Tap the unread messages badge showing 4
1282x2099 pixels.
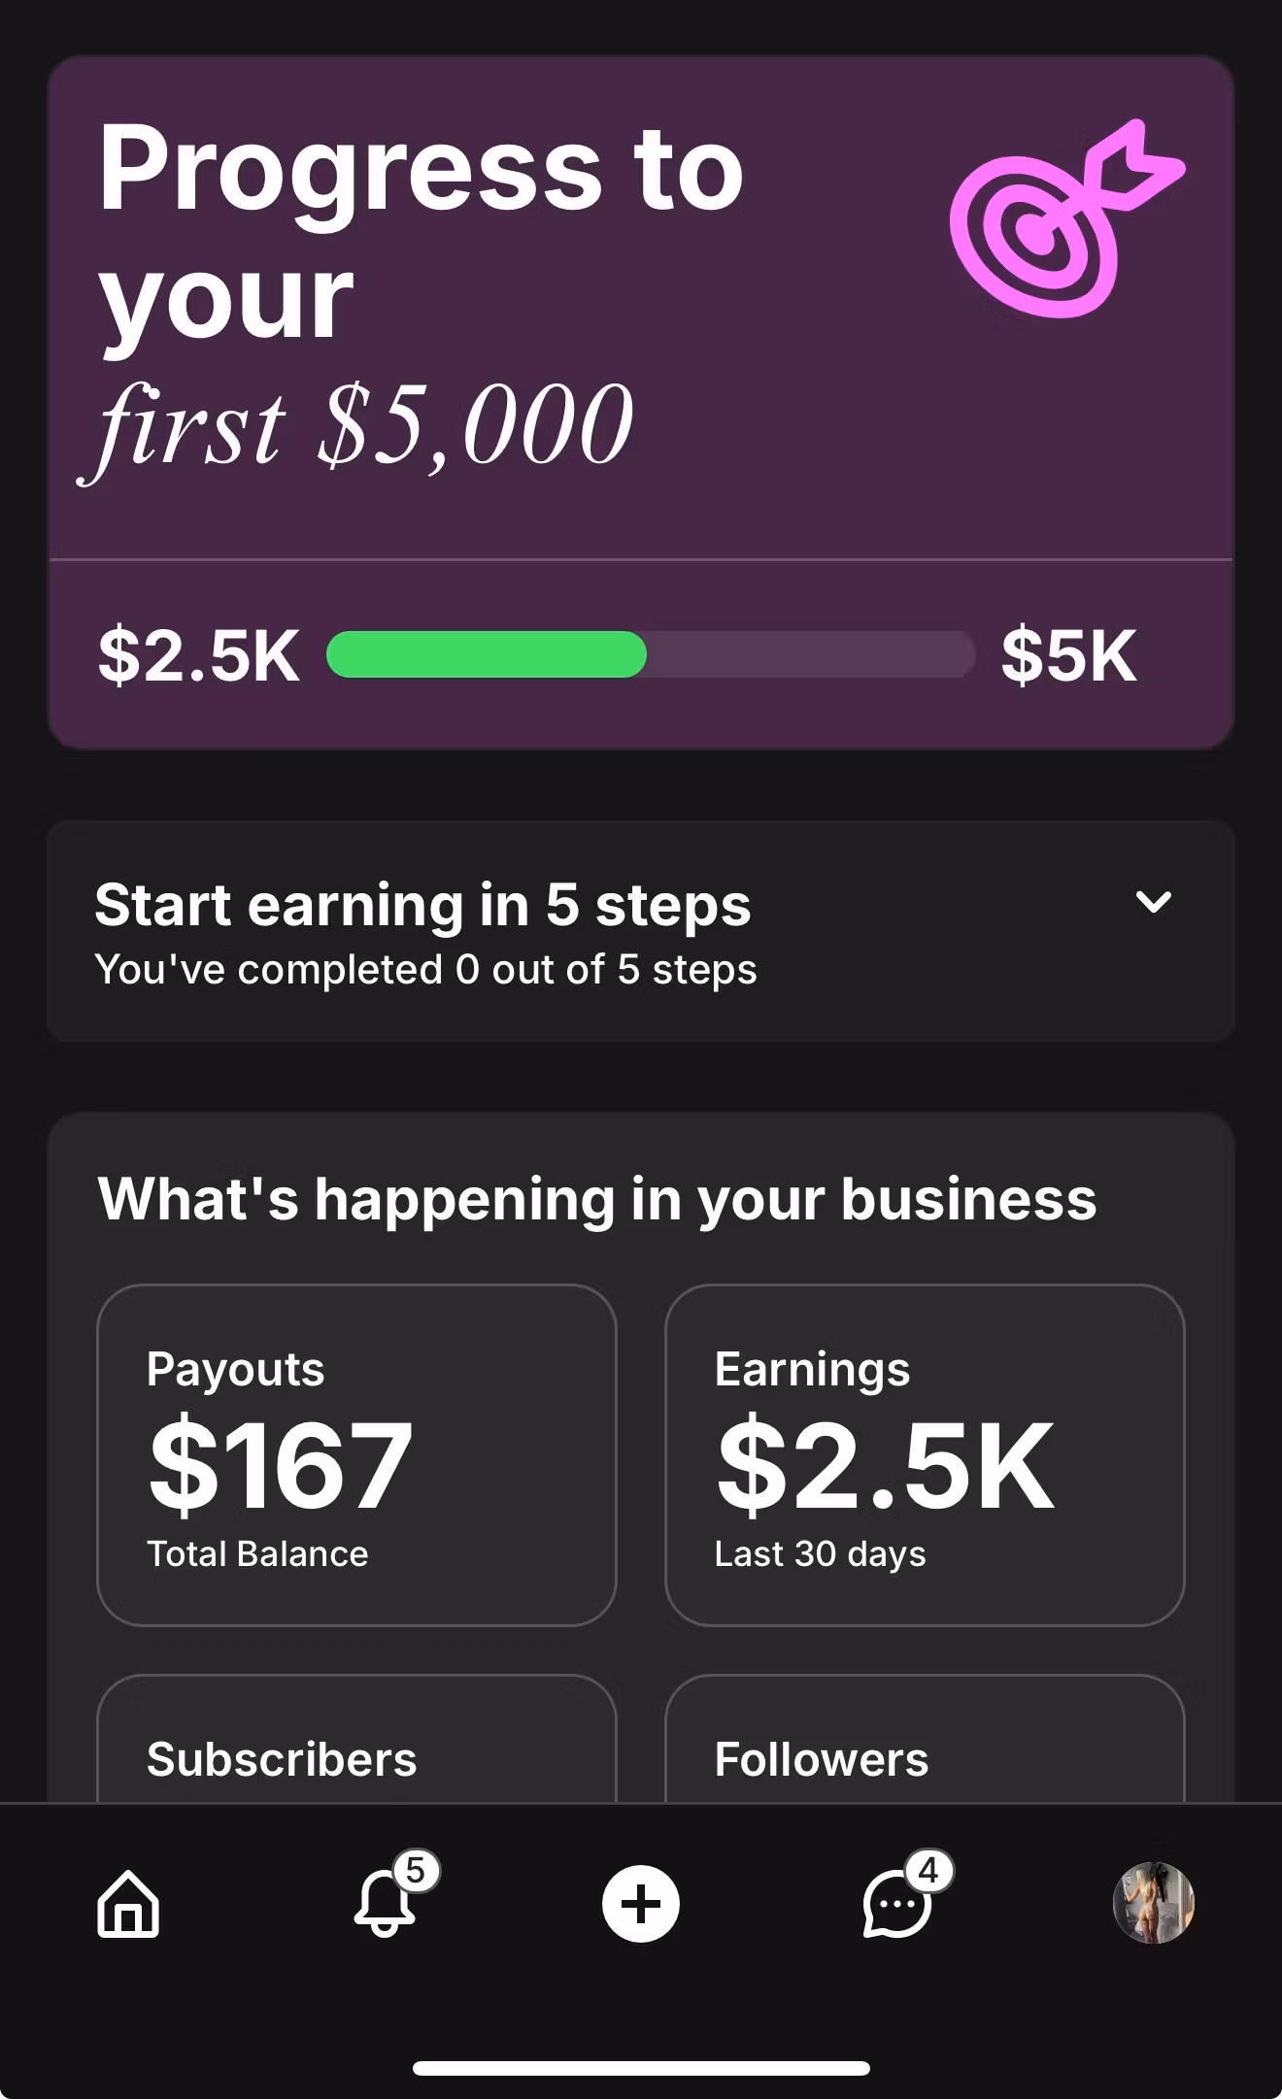pos(928,1870)
